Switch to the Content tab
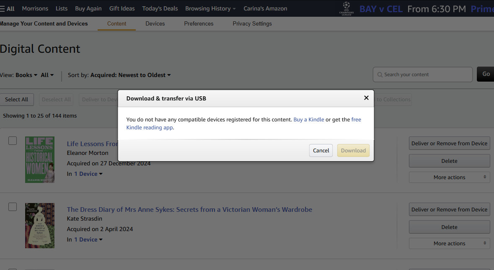 coord(116,23)
